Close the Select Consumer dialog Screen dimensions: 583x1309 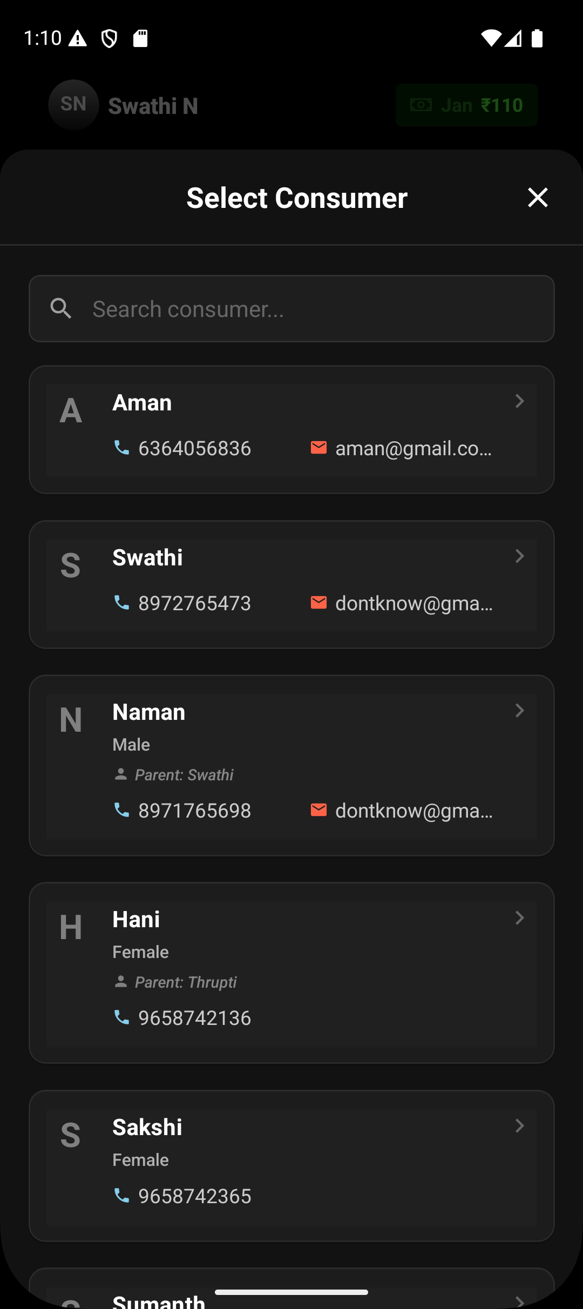538,198
